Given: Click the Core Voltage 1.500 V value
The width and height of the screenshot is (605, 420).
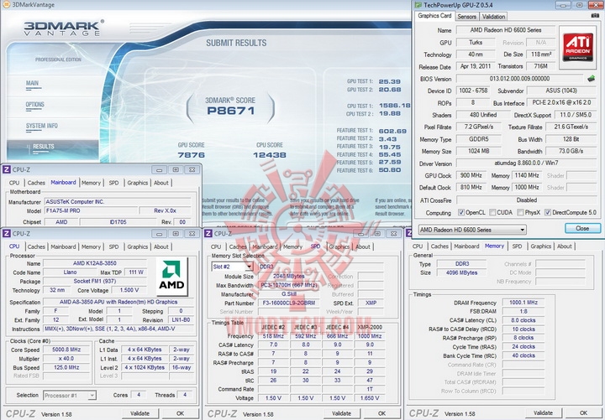Looking at the screenshot, I should pyautogui.click(x=129, y=290).
